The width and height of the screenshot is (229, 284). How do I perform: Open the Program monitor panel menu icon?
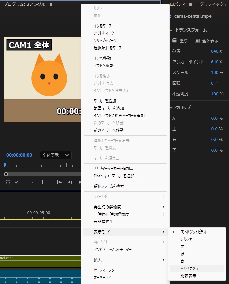(51, 4)
